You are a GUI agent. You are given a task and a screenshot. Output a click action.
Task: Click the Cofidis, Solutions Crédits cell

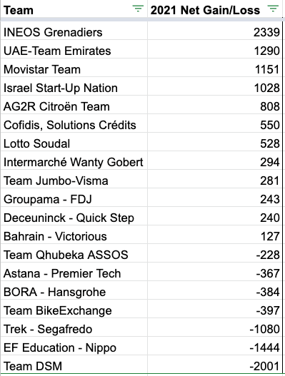pos(74,123)
